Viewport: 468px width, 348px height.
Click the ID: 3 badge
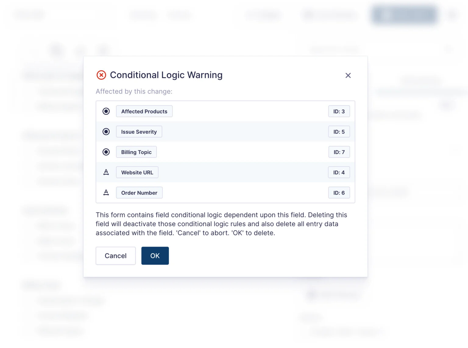[339, 111]
